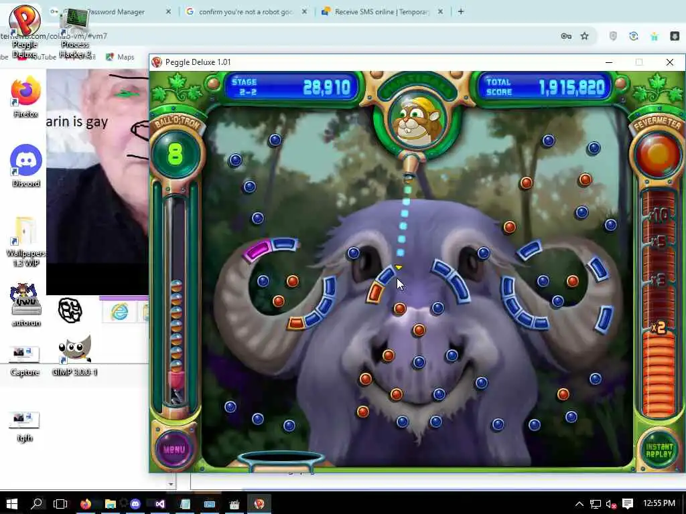
Task: Open Windows Search from the taskbar
Action: coord(37,503)
